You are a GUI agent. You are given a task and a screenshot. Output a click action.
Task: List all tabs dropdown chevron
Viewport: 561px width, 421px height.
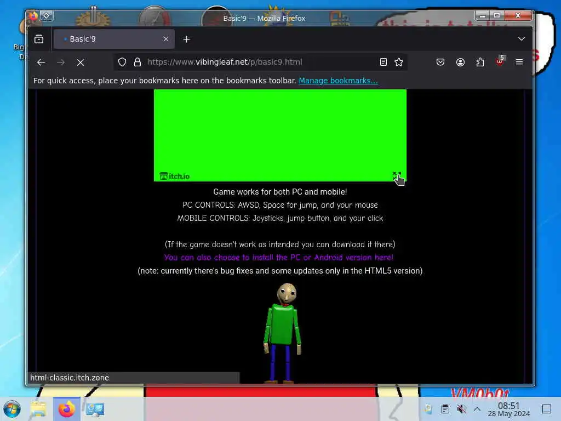click(x=522, y=39)
